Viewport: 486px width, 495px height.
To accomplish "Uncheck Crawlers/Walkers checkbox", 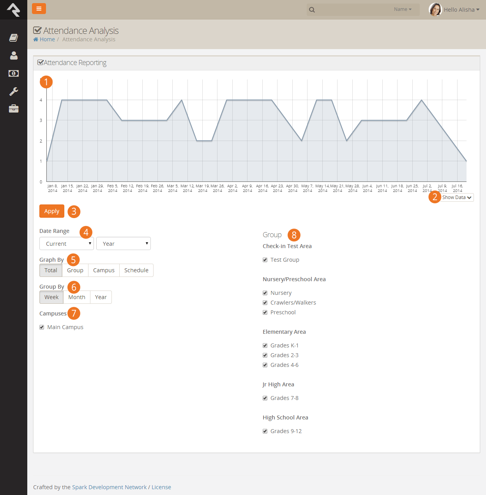I will [x=265, y=303].
